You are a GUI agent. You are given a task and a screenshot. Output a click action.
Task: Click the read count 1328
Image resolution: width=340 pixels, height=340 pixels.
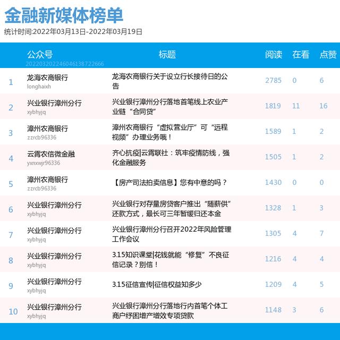(x=273, y=208)
